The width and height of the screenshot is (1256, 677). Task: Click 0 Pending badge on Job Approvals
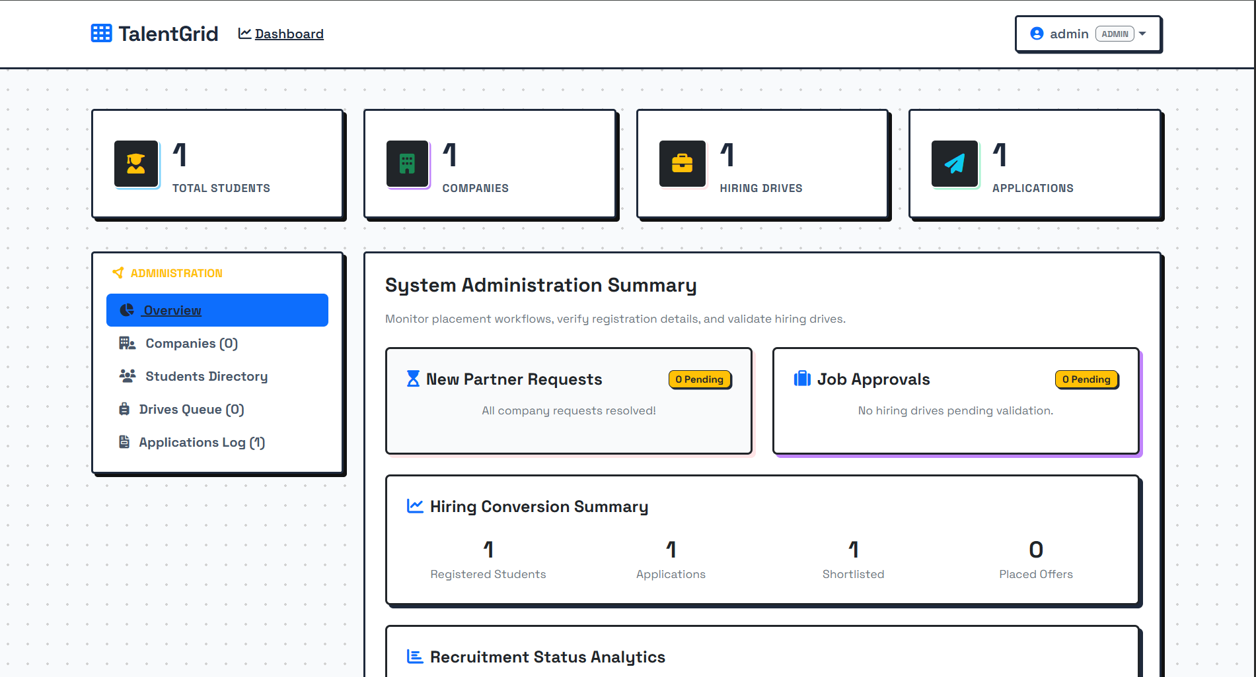[x=1087, y=379]
